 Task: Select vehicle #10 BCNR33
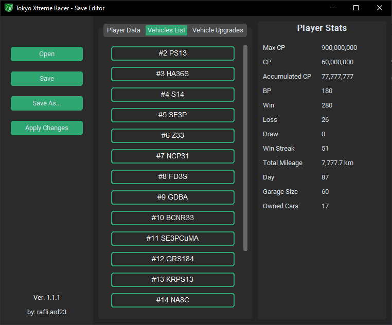pos(173,218)
